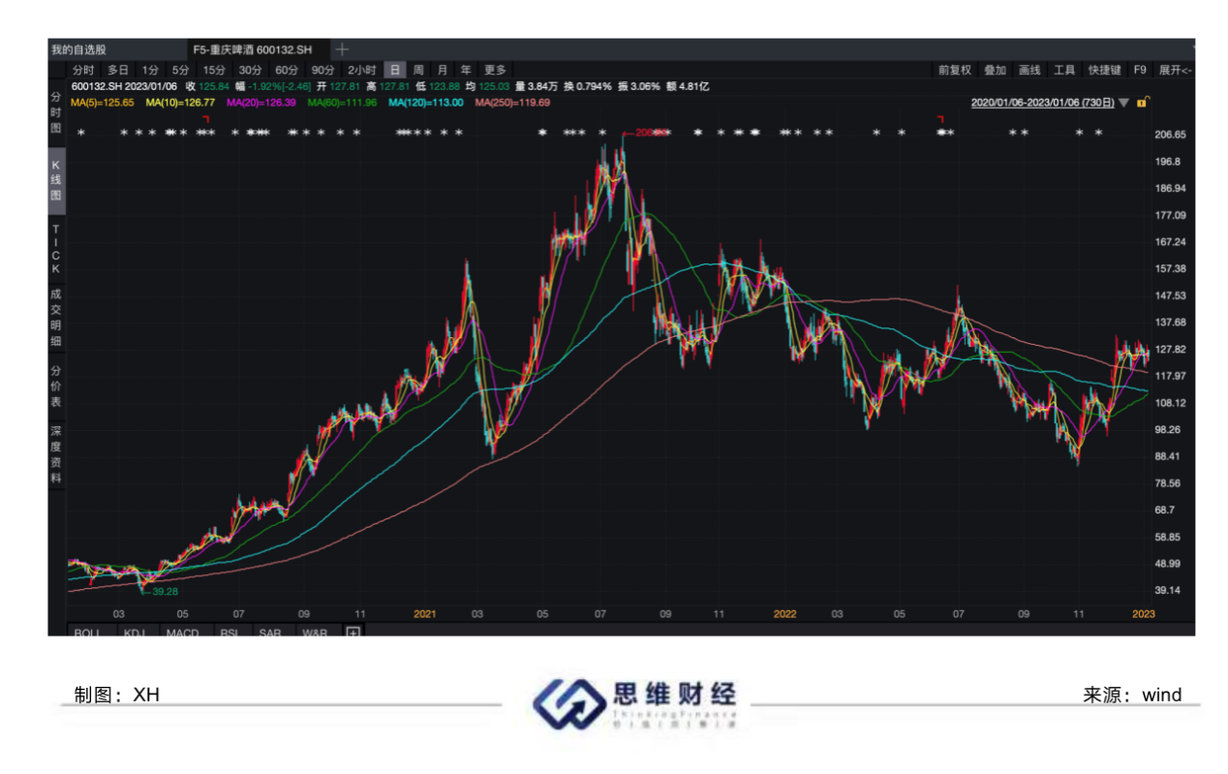Image resolution: width=1228 pixels, height=774 pixels.
Task: Click the orange lock icon beside date range
Action: tap(1142, 102)
